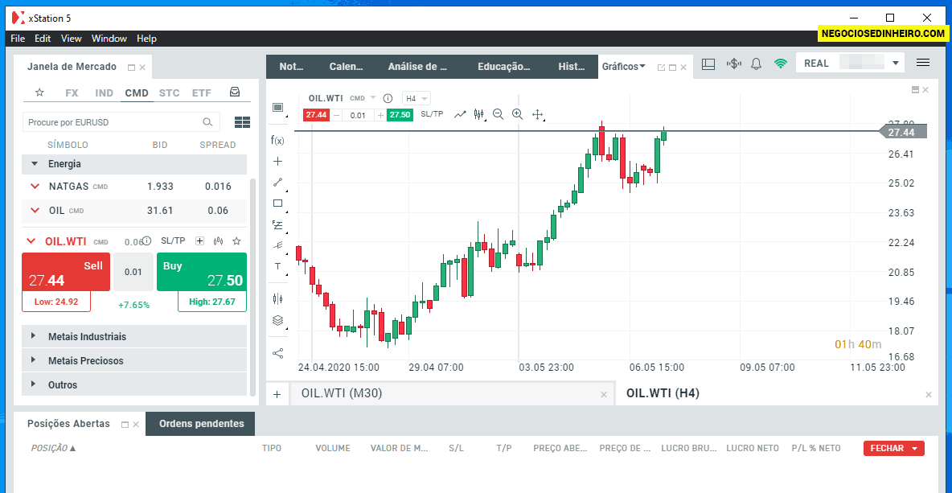Click the Procure por EURUSD search field

pyautogui.click(x=121, y=122)
